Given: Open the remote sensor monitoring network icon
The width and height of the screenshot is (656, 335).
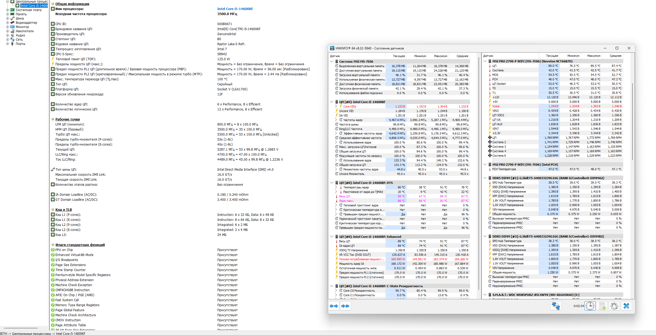Looking at the screenshot, I should point(556,306).
